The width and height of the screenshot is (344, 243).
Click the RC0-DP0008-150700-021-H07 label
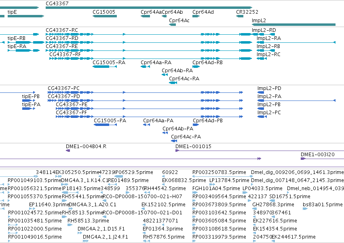(142, 197)
